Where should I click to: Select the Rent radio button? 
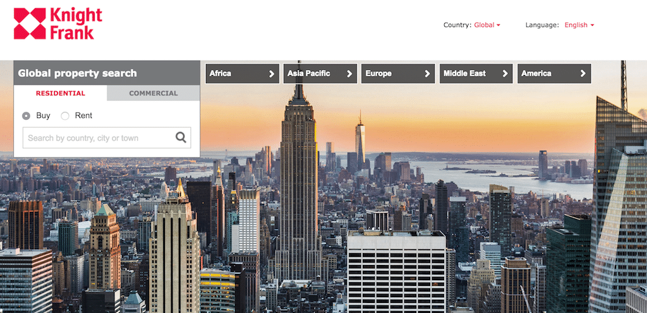click(x=65, y=115)
